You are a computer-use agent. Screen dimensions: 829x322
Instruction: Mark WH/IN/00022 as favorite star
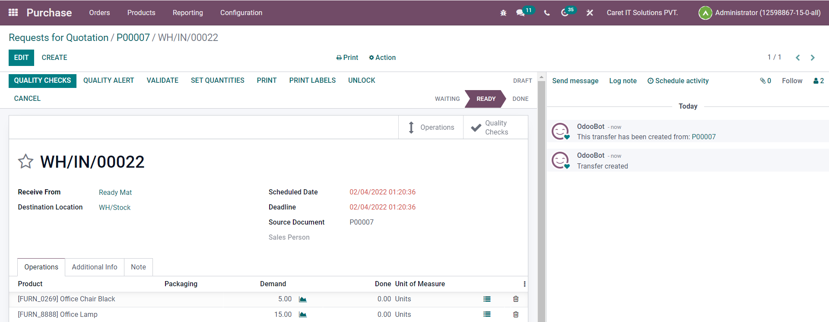click(25, 162)
